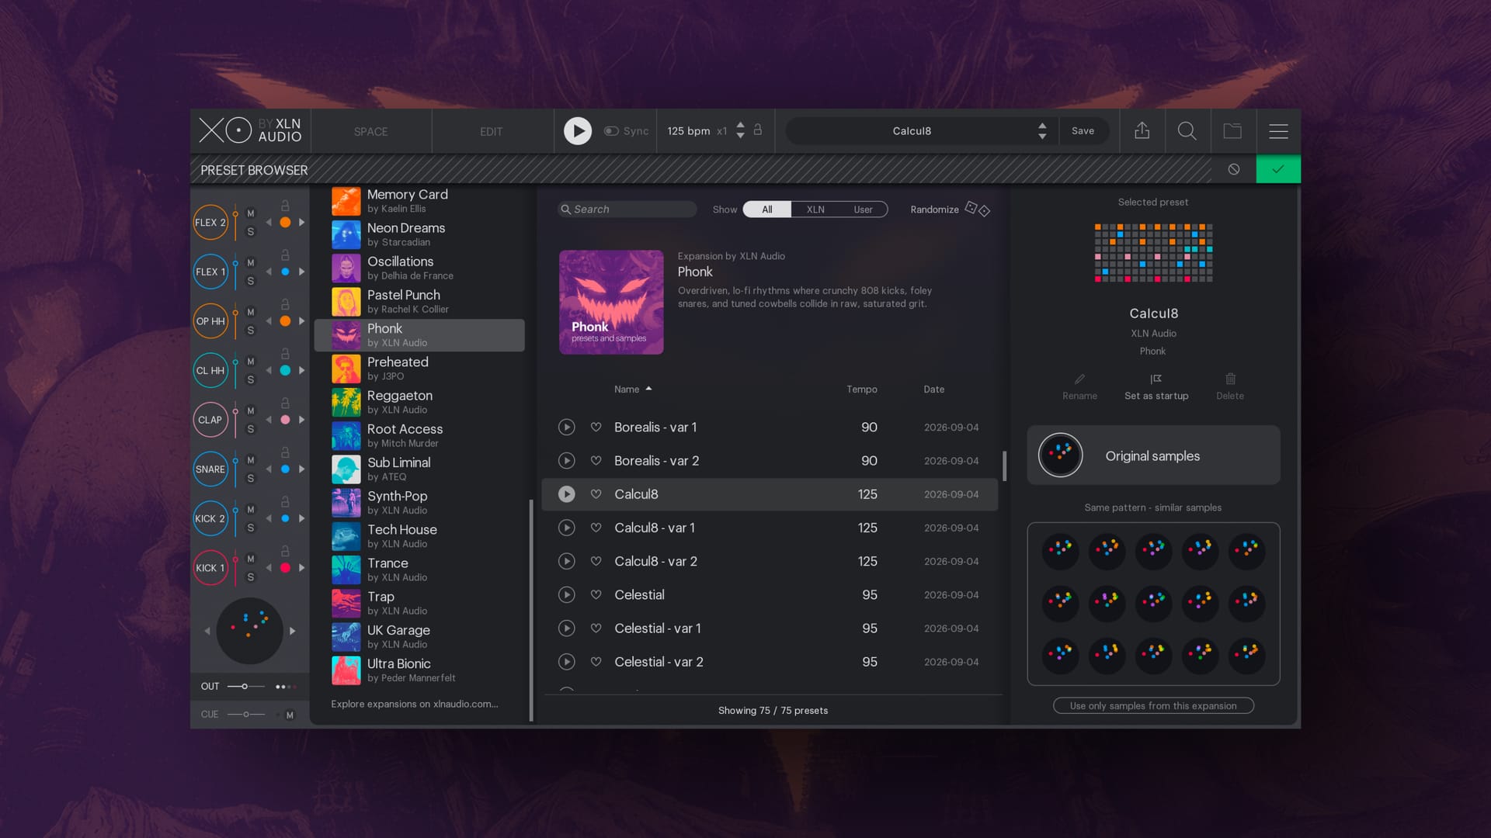Mute the KICK 1 channel
Viewport: 1491px width, 838px height.
coord(251,559)
